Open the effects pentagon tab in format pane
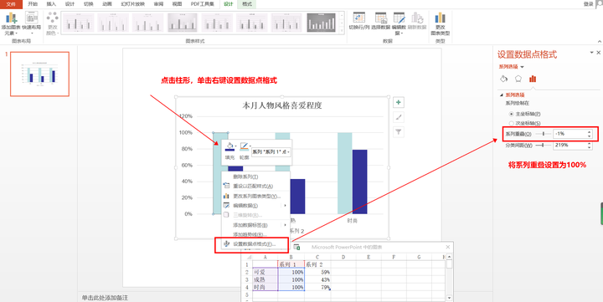The width and height of the screenshot is (603, 302). pos(518,79)
